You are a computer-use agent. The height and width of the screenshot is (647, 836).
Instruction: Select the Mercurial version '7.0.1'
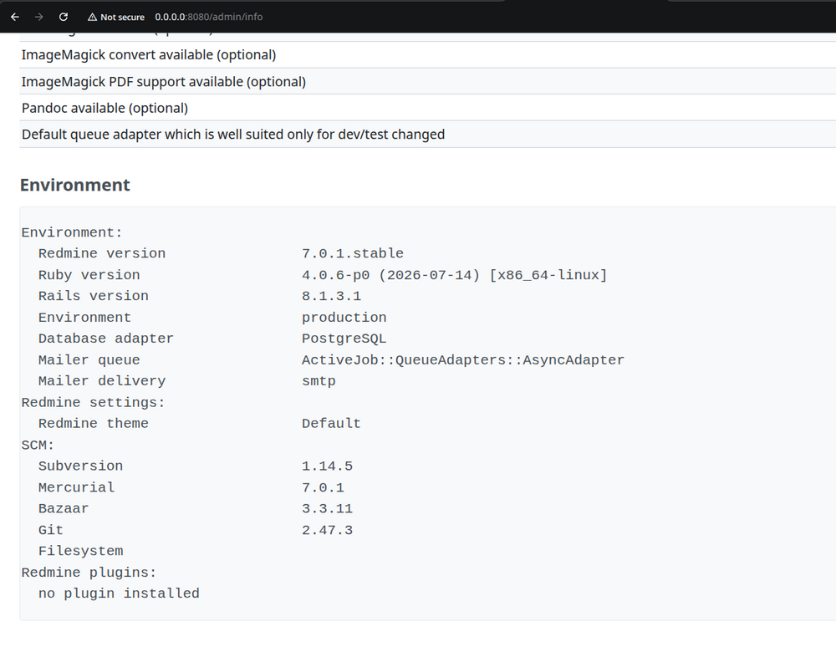click(323, 487)
